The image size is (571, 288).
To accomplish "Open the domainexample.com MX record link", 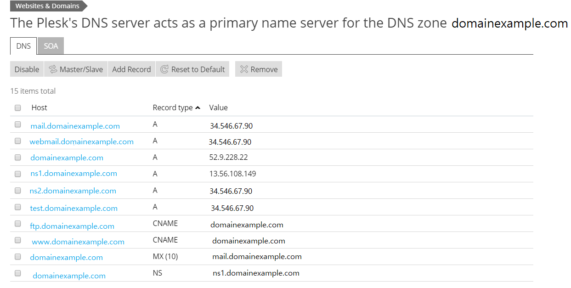I will click(67, 257).
